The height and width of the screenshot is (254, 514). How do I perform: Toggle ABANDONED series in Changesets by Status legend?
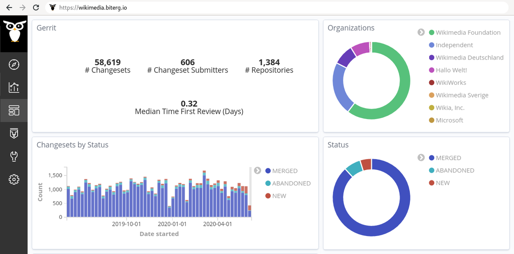point(291,183)
